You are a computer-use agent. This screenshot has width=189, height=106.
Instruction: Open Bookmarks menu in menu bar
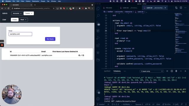click(x=35, y=1)
